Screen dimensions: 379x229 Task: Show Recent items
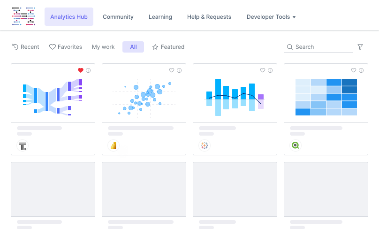tap(26, 47)
